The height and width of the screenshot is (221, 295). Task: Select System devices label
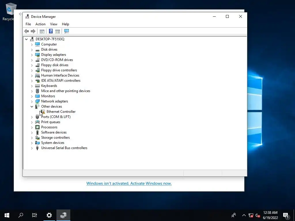click(53, 143)
